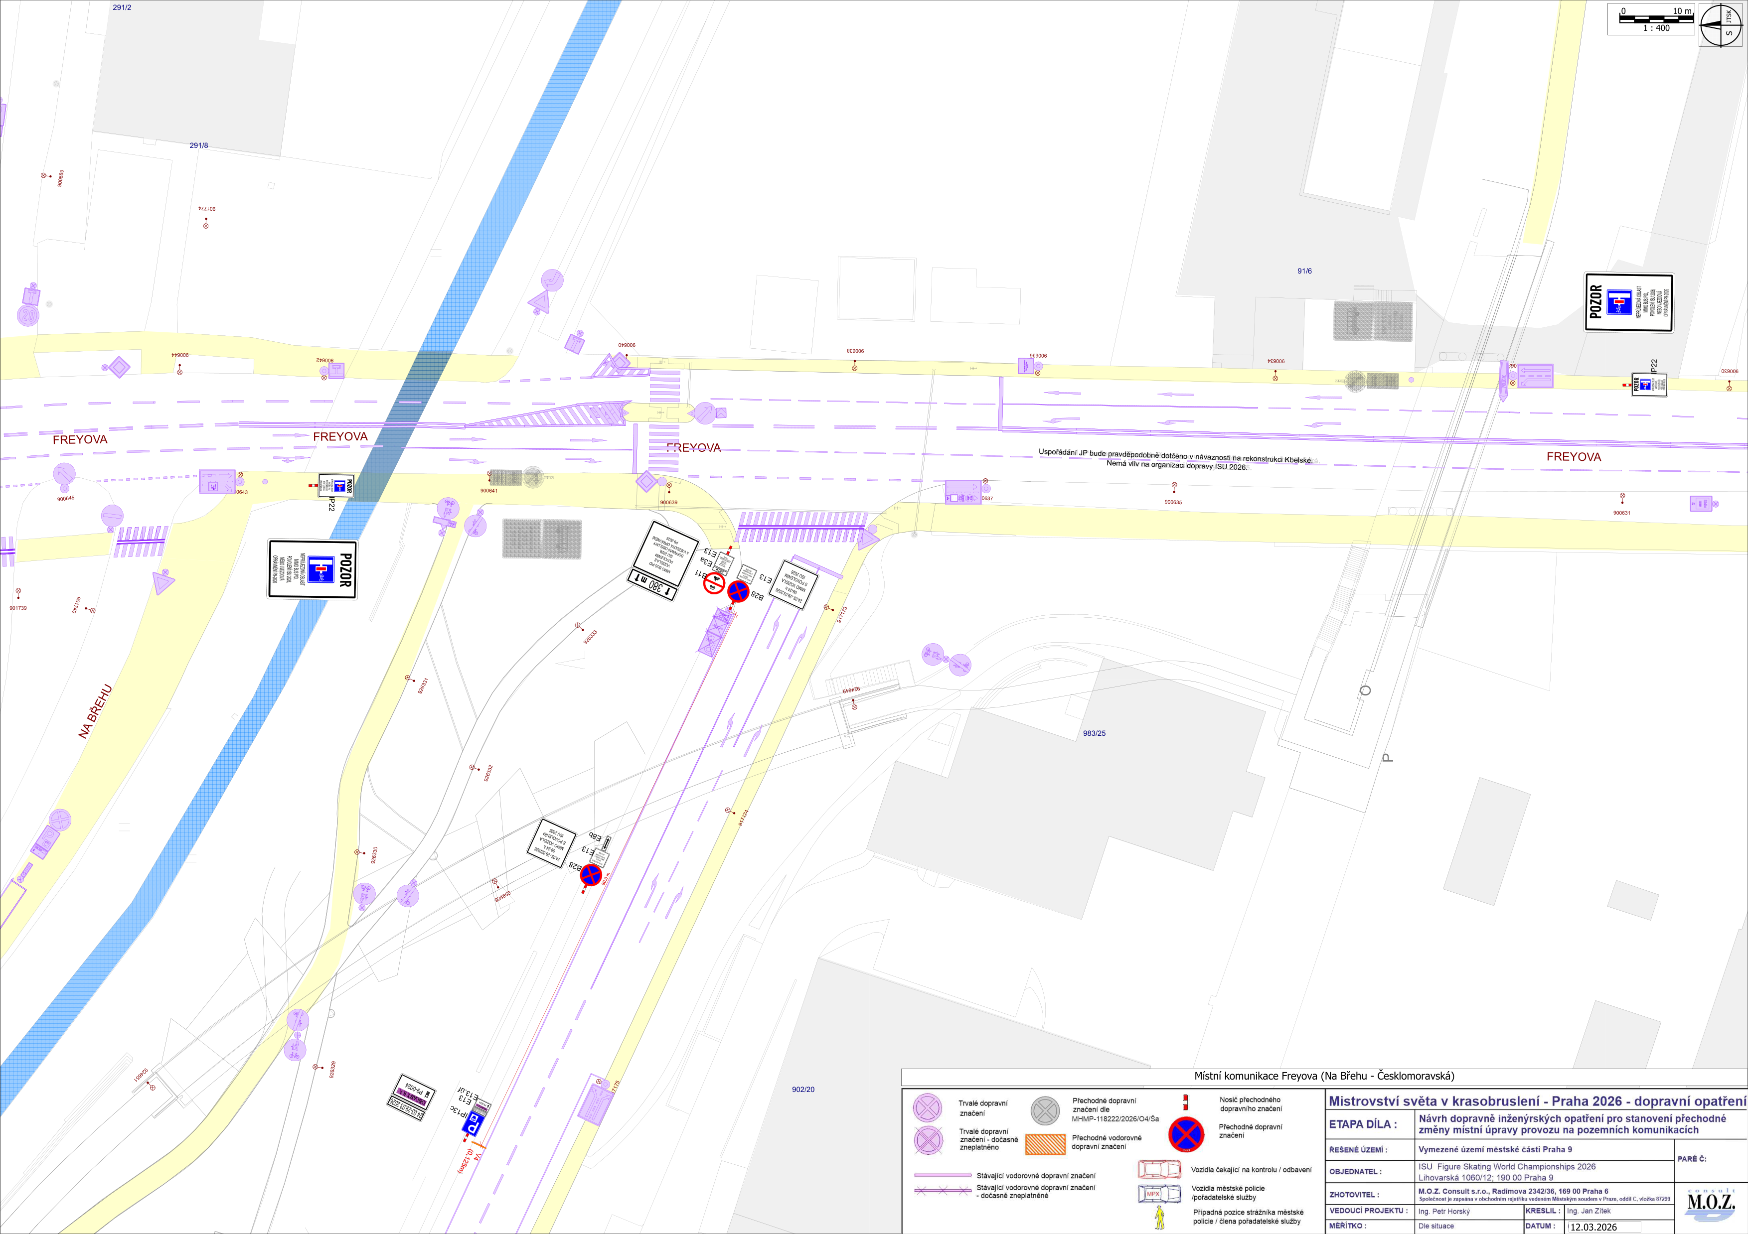Image resolution: width=1748 pixels, height=1234 pixels.
Task: Click the large POZOR sign beside Na Břehu
Action: point(312,569)
